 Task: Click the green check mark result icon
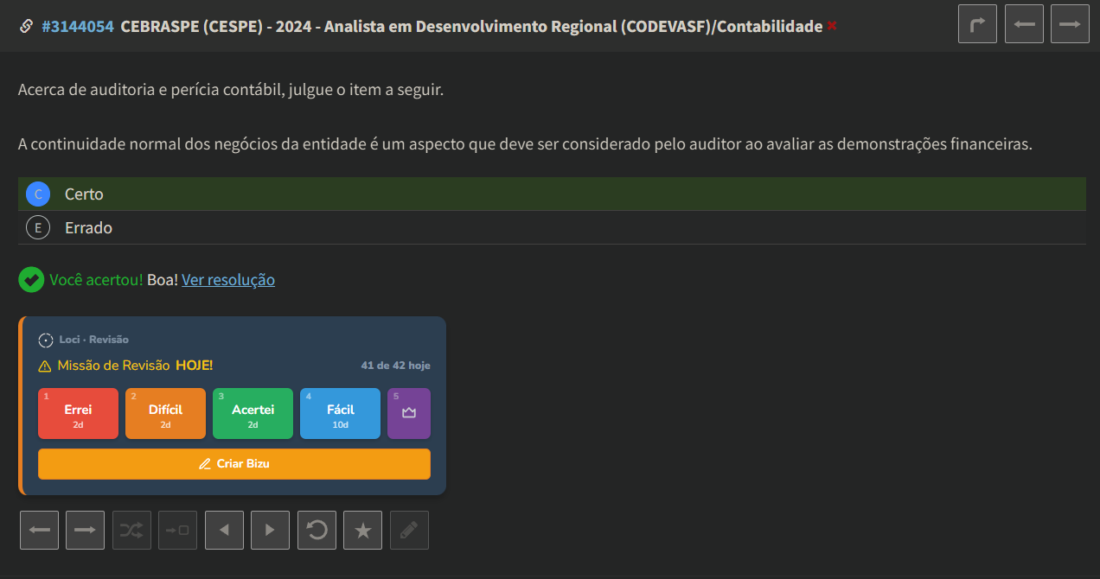point(31,280)
